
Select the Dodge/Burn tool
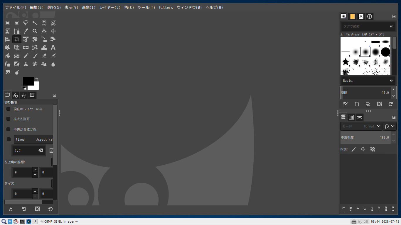pyautogui.click(x=17, y=72)
